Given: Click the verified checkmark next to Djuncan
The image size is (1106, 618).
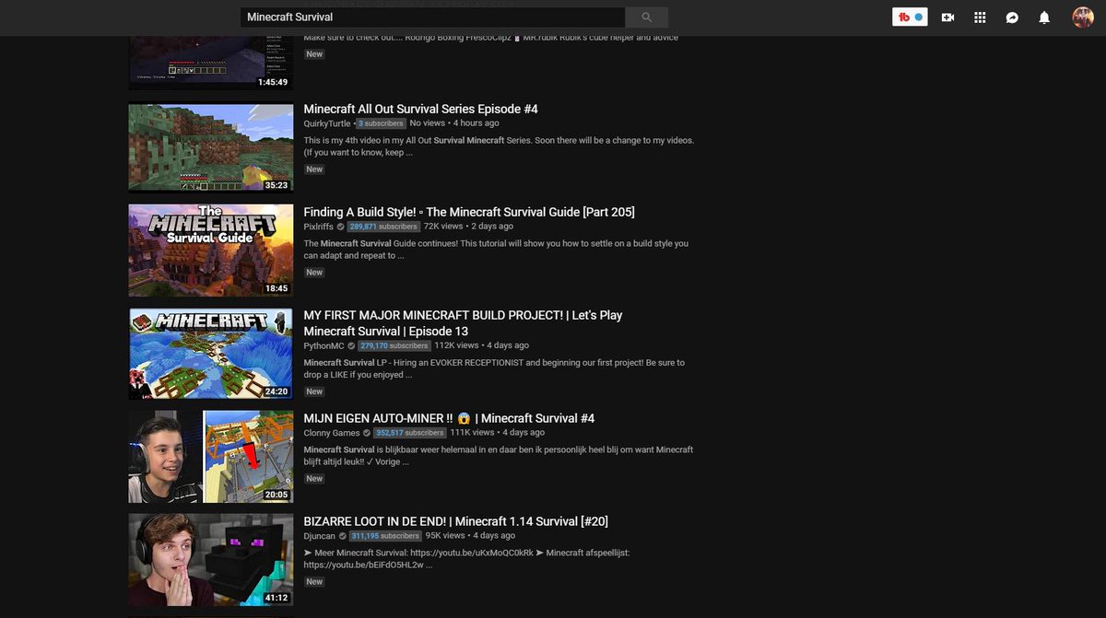Looking at the screenshot, I should (x=342, y=536).
